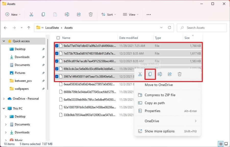Go forward with the right arrow
This screenshot has width=230, height=147.
[x=14, y=28]
